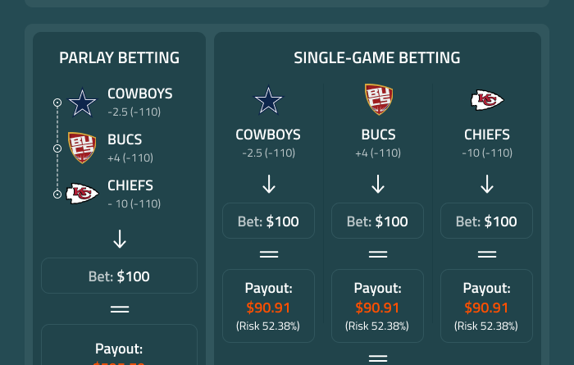This screenshot has width=574, height=365.
Task: Click the down arrow below single-game Bucs +4
Action: pos(378,184)
